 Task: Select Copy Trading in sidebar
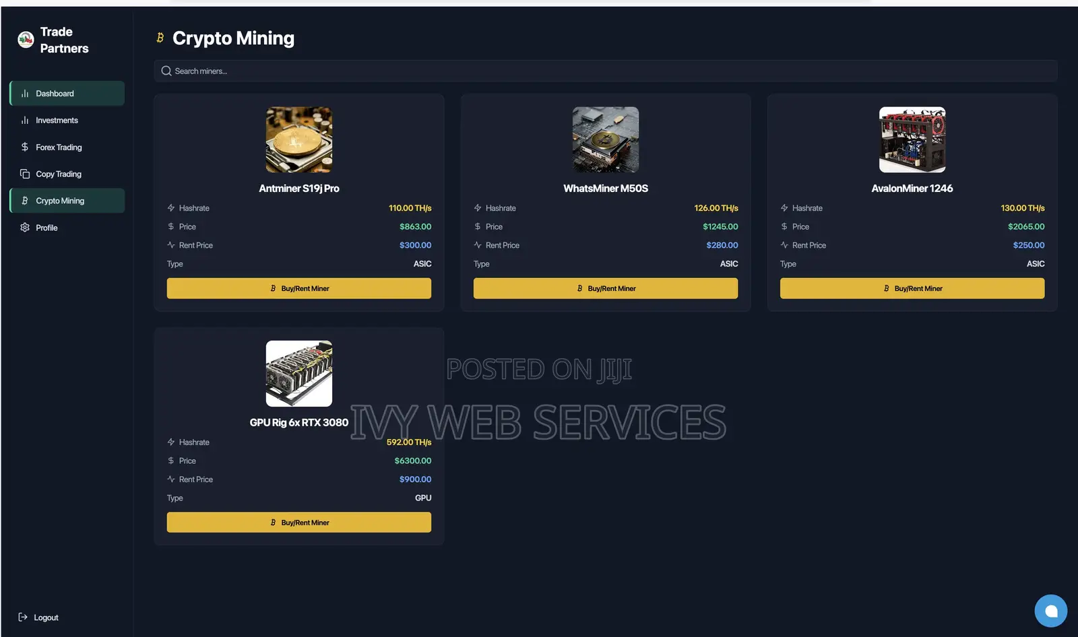(67, 174)
